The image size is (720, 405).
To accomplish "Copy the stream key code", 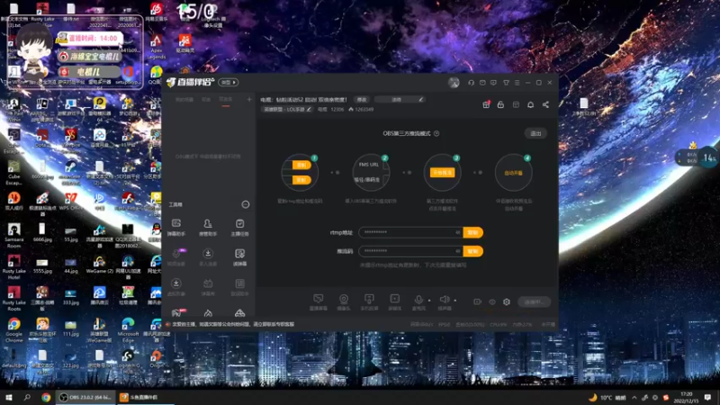I will tap(473, 251).
